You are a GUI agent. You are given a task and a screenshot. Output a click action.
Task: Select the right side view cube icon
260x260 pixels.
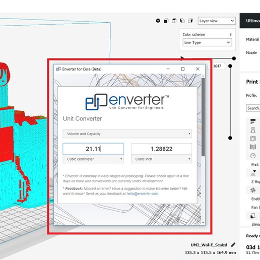(x=190, y=21)
